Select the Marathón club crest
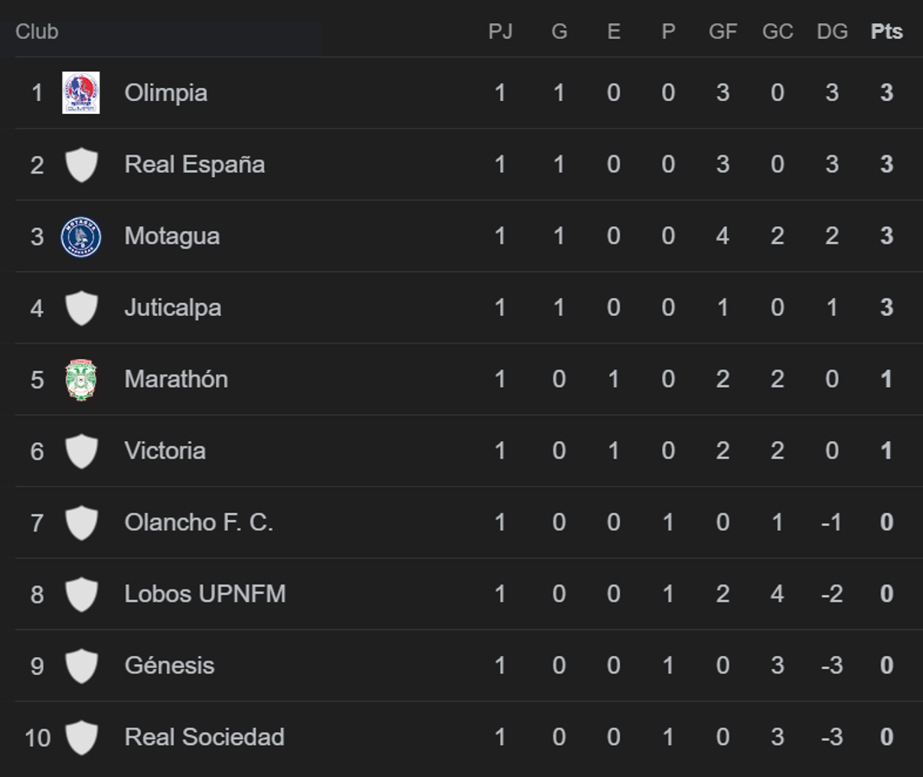The height and width of the screenshot is (777, 923). pyautogui.click(x=82, y=379)
